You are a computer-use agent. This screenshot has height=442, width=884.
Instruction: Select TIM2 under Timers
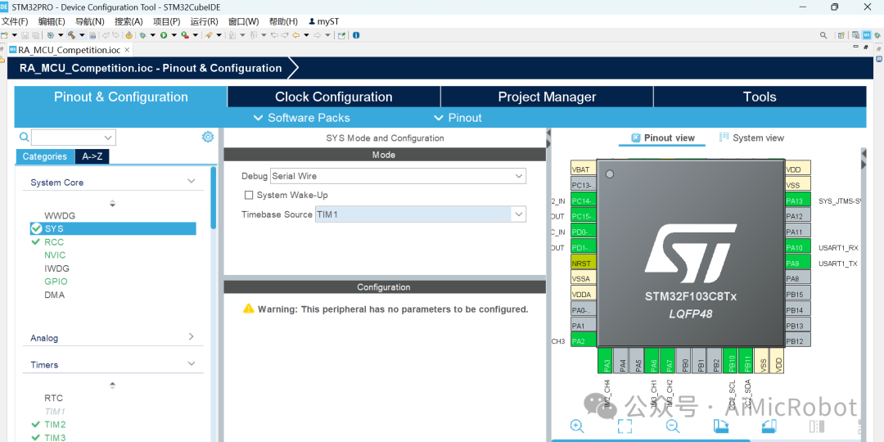coord(56,425)
